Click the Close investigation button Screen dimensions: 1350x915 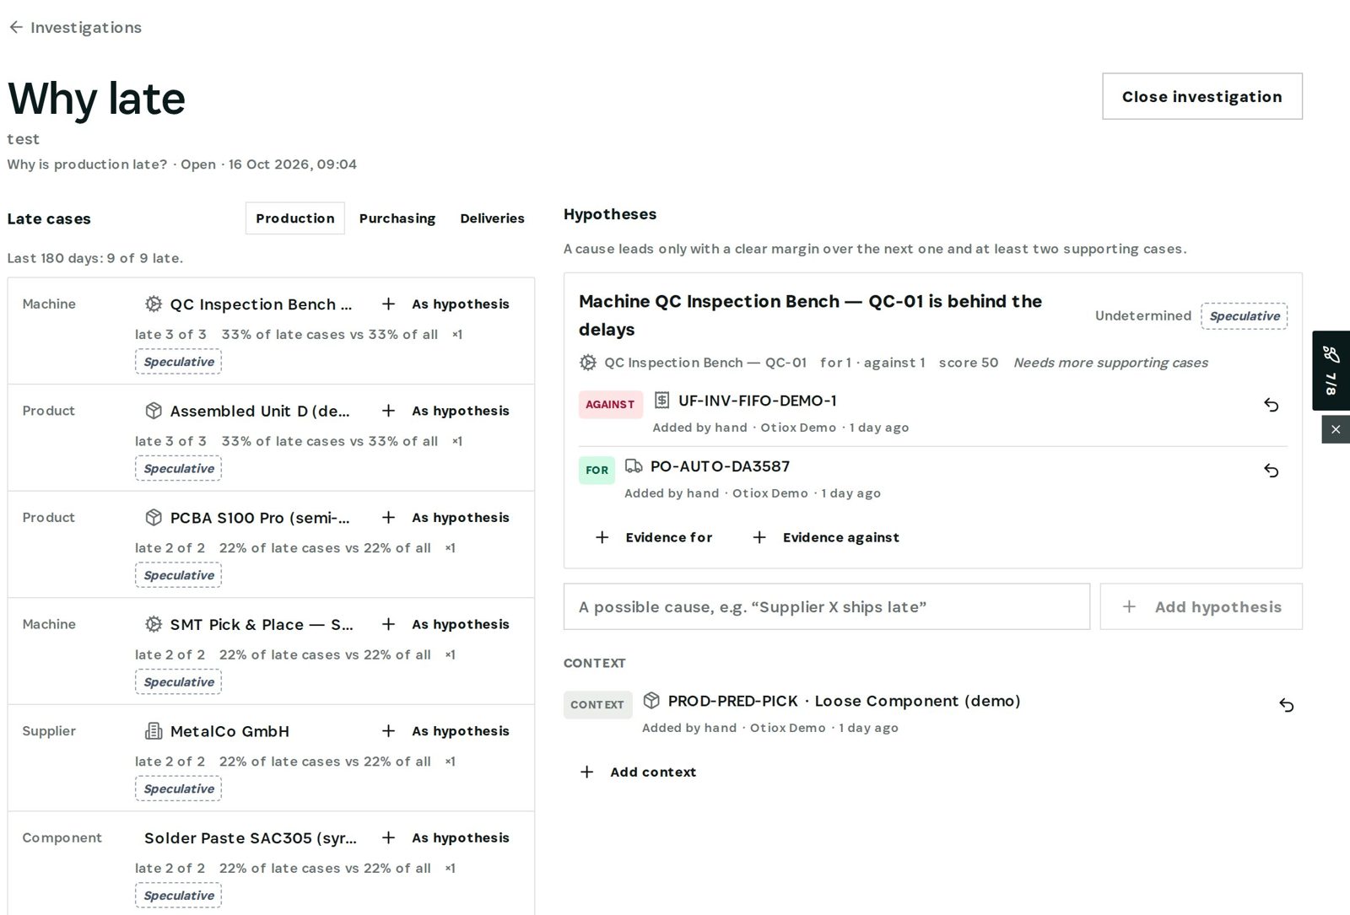tap(1201, 96)
